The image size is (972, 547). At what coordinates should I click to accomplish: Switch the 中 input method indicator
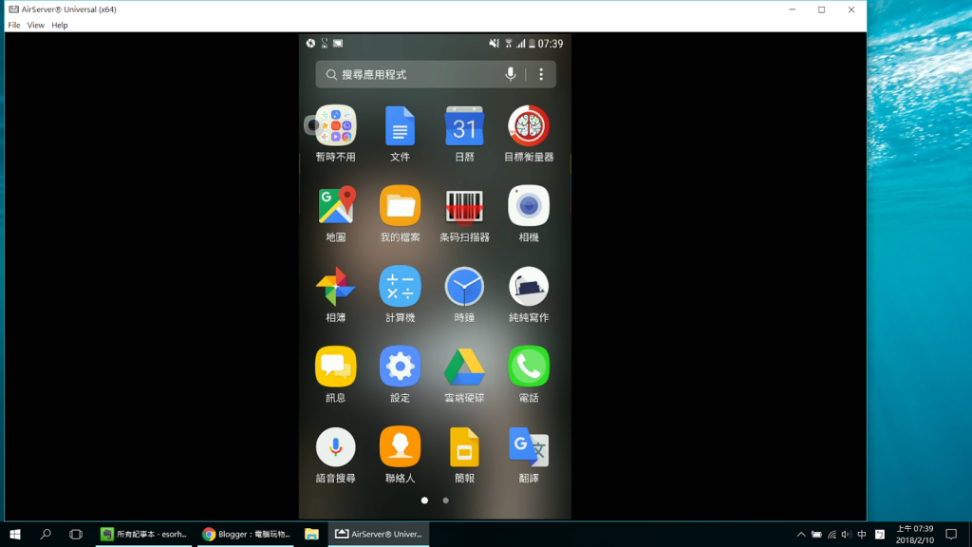pyautogui.click(x=862, y=534)
